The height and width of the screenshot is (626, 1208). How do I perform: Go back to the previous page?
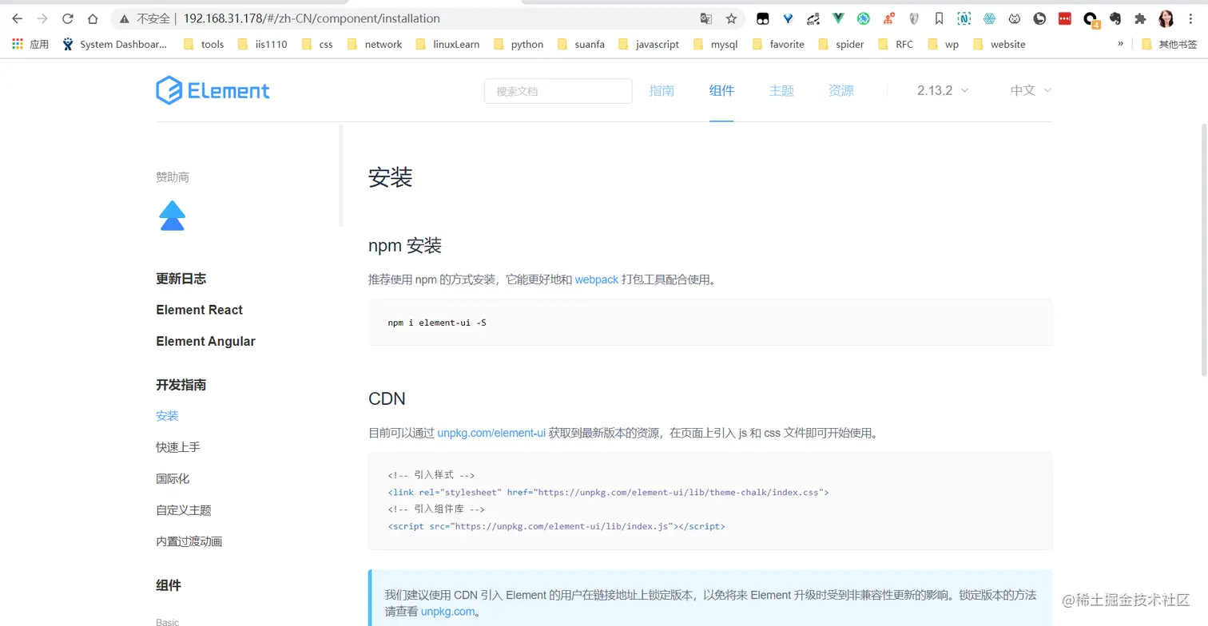coord(18,18)
